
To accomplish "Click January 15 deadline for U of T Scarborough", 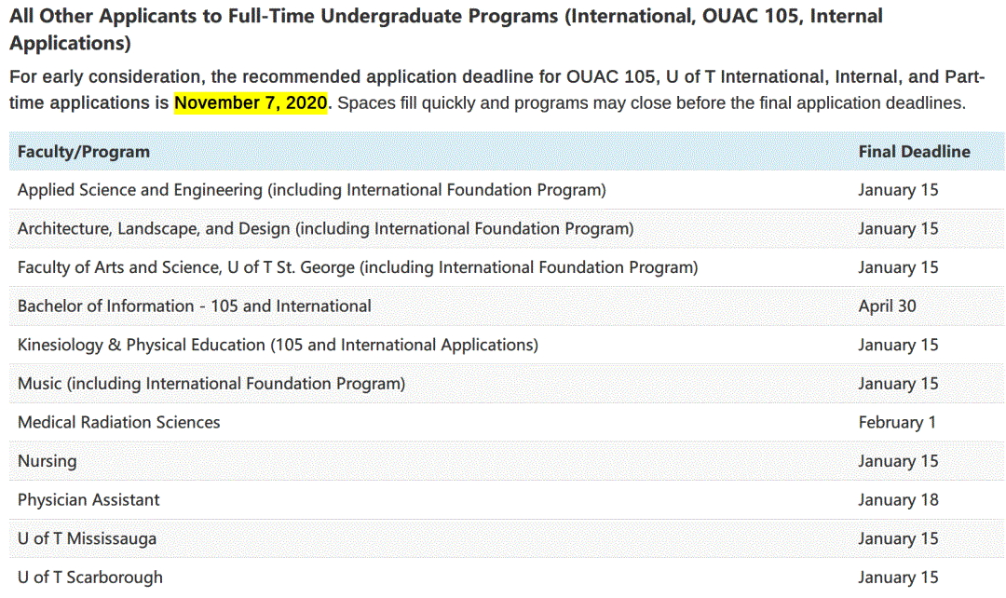I will tap(898, 578).
